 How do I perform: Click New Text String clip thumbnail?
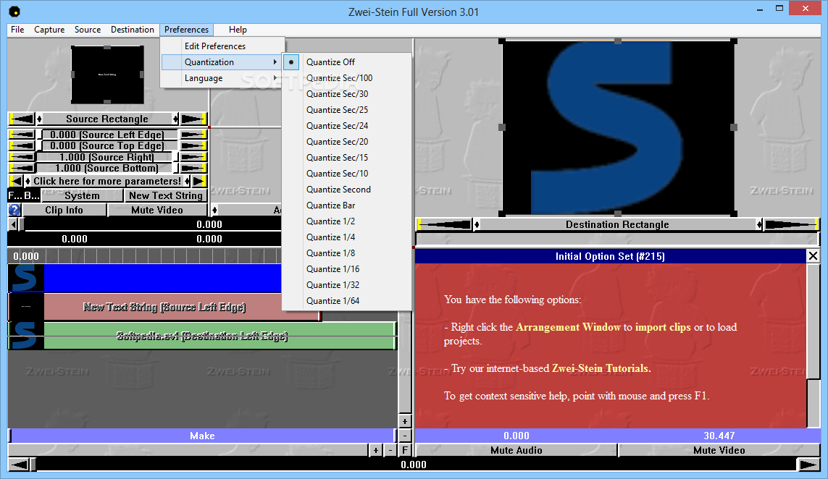coord(25,307)
